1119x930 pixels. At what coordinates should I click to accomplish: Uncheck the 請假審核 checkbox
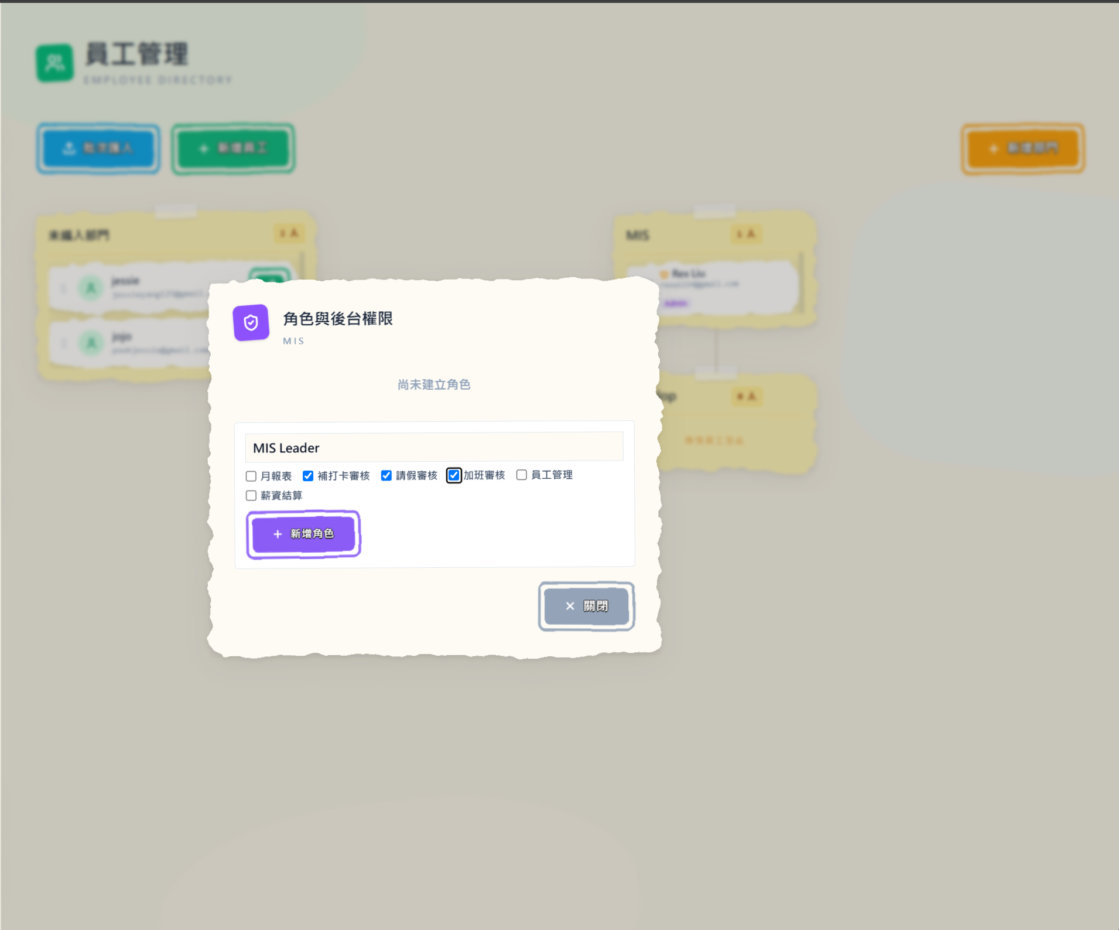pos(386,475)
